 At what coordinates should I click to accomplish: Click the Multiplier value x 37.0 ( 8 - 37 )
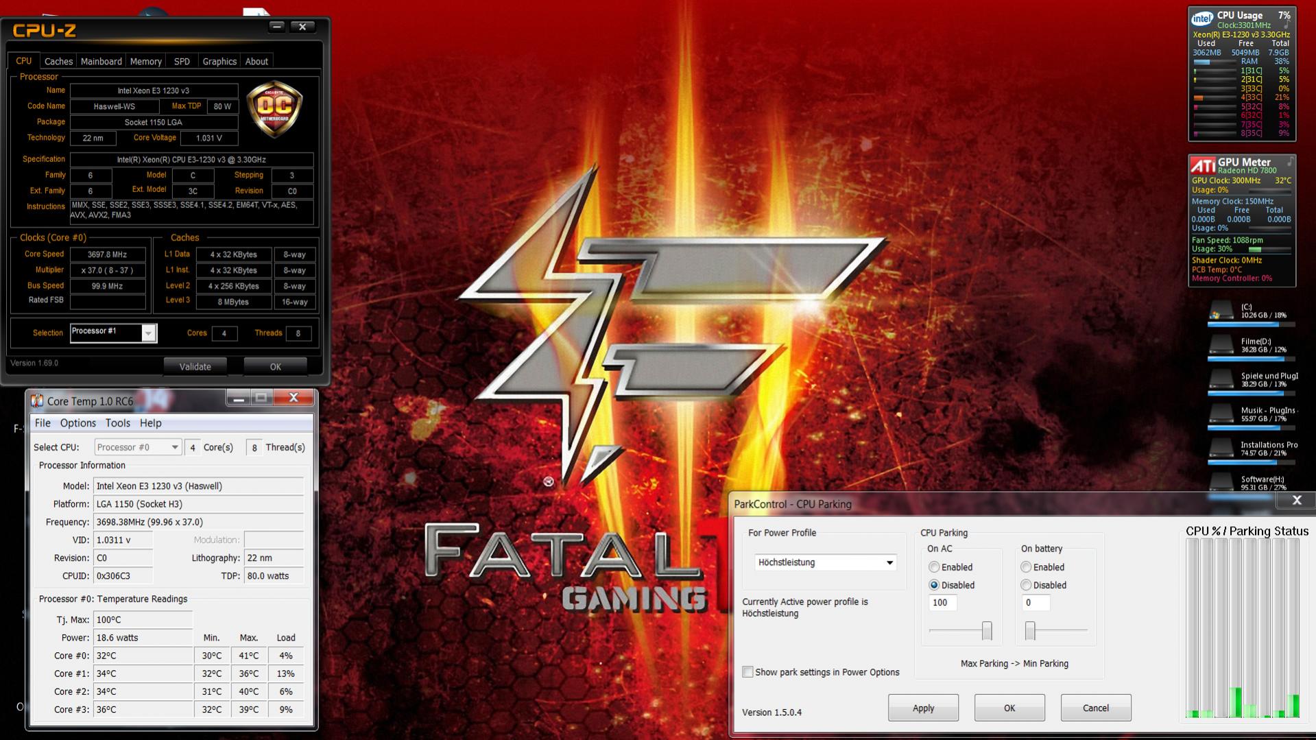[x=108, y=270]
